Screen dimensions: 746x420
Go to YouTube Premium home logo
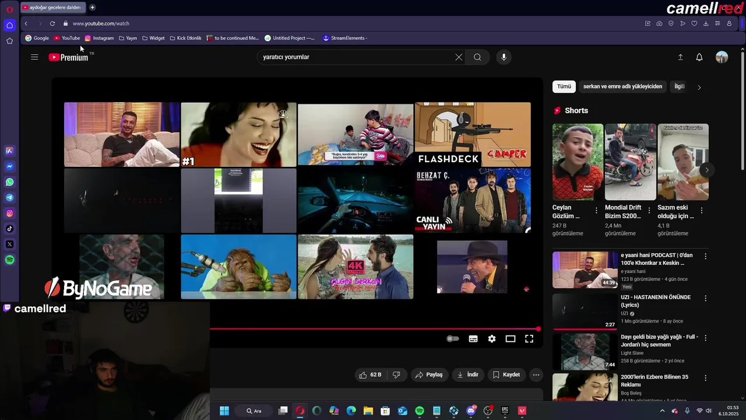tap(69, 57)
